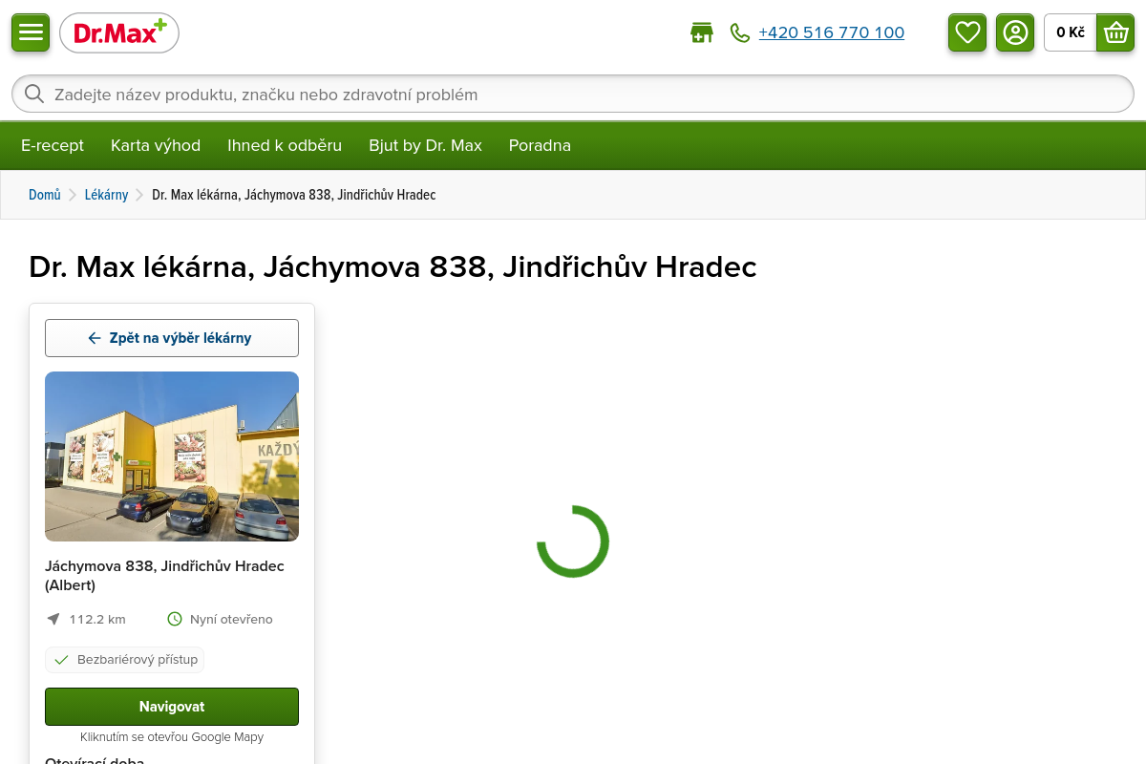Viewport: 1146px width, 764px height.
Task: Go to Lékárny breadcrumb
Action: click(106, 195)
